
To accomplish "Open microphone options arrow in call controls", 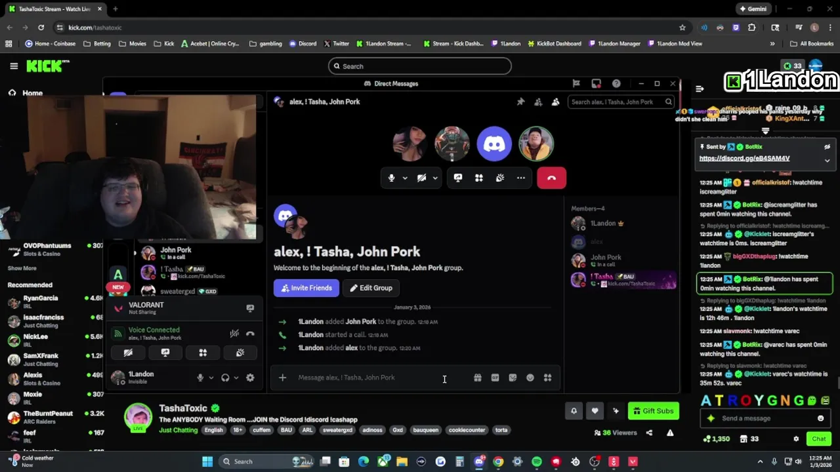I will 405,178.
